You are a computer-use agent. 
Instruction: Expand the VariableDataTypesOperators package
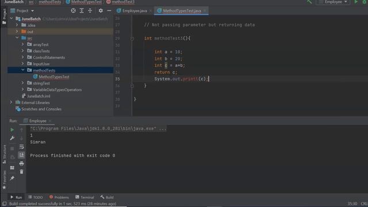(23, 90)
